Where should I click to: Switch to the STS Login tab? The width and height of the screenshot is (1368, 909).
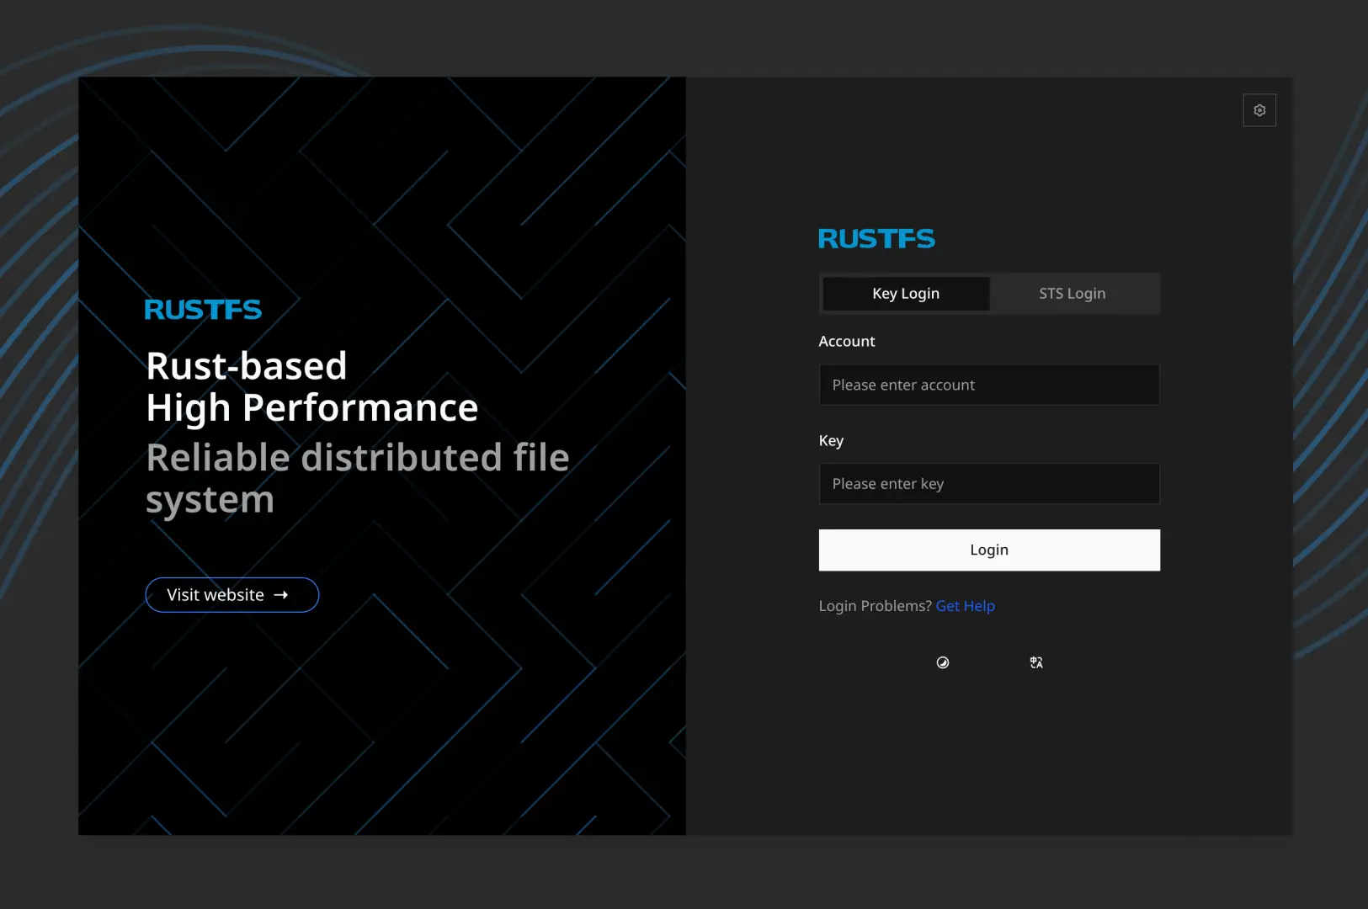tap(1073, 294)
